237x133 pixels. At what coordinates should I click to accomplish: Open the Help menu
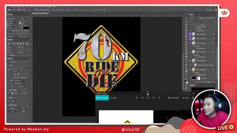(x=54, y=7)
